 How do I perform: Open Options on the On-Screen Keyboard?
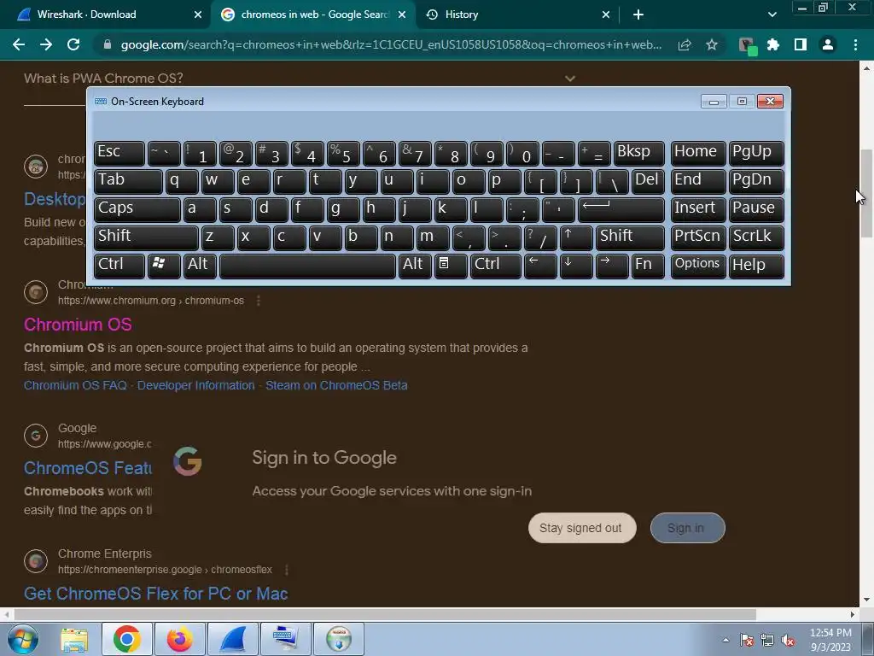698,266
